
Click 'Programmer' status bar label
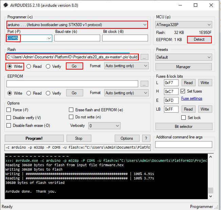tap(201, 207)
